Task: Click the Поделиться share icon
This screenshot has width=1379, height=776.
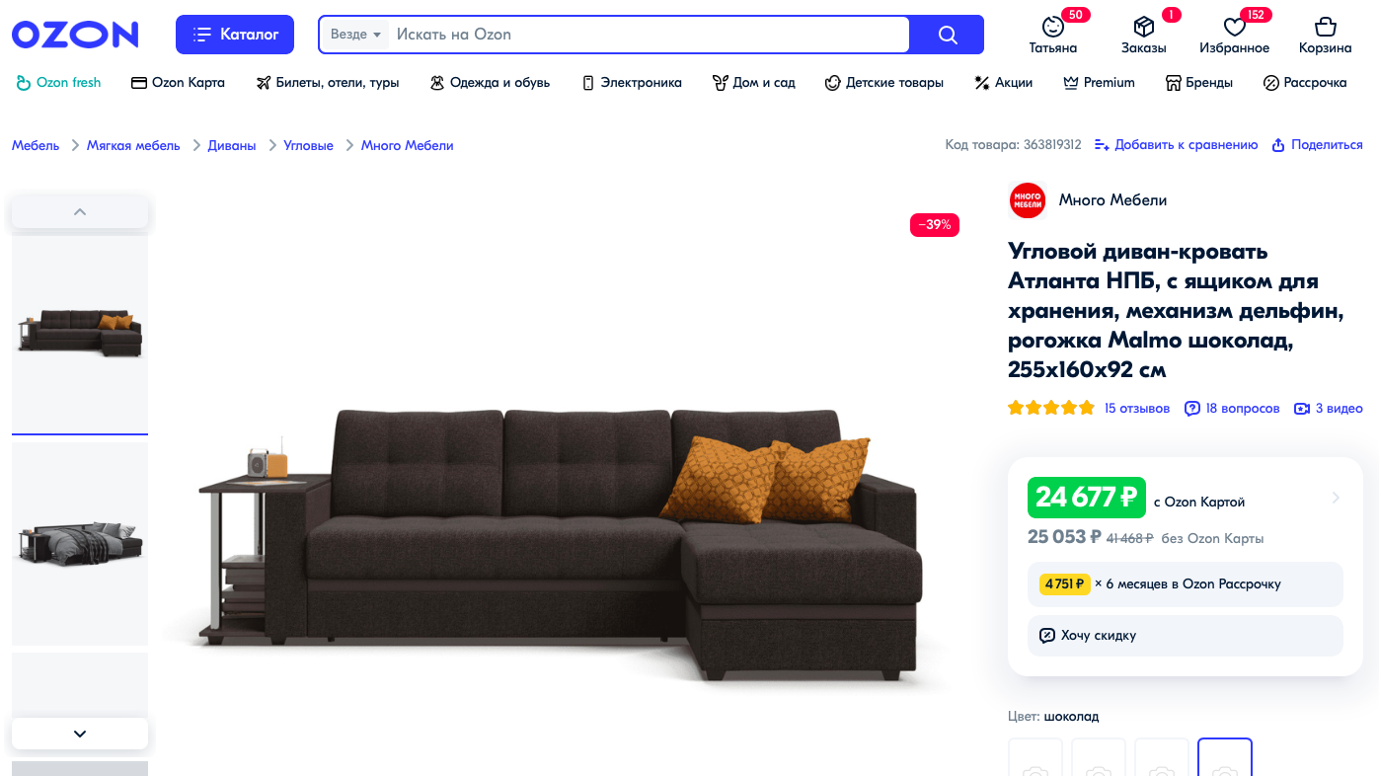Action: [1278, 145]
